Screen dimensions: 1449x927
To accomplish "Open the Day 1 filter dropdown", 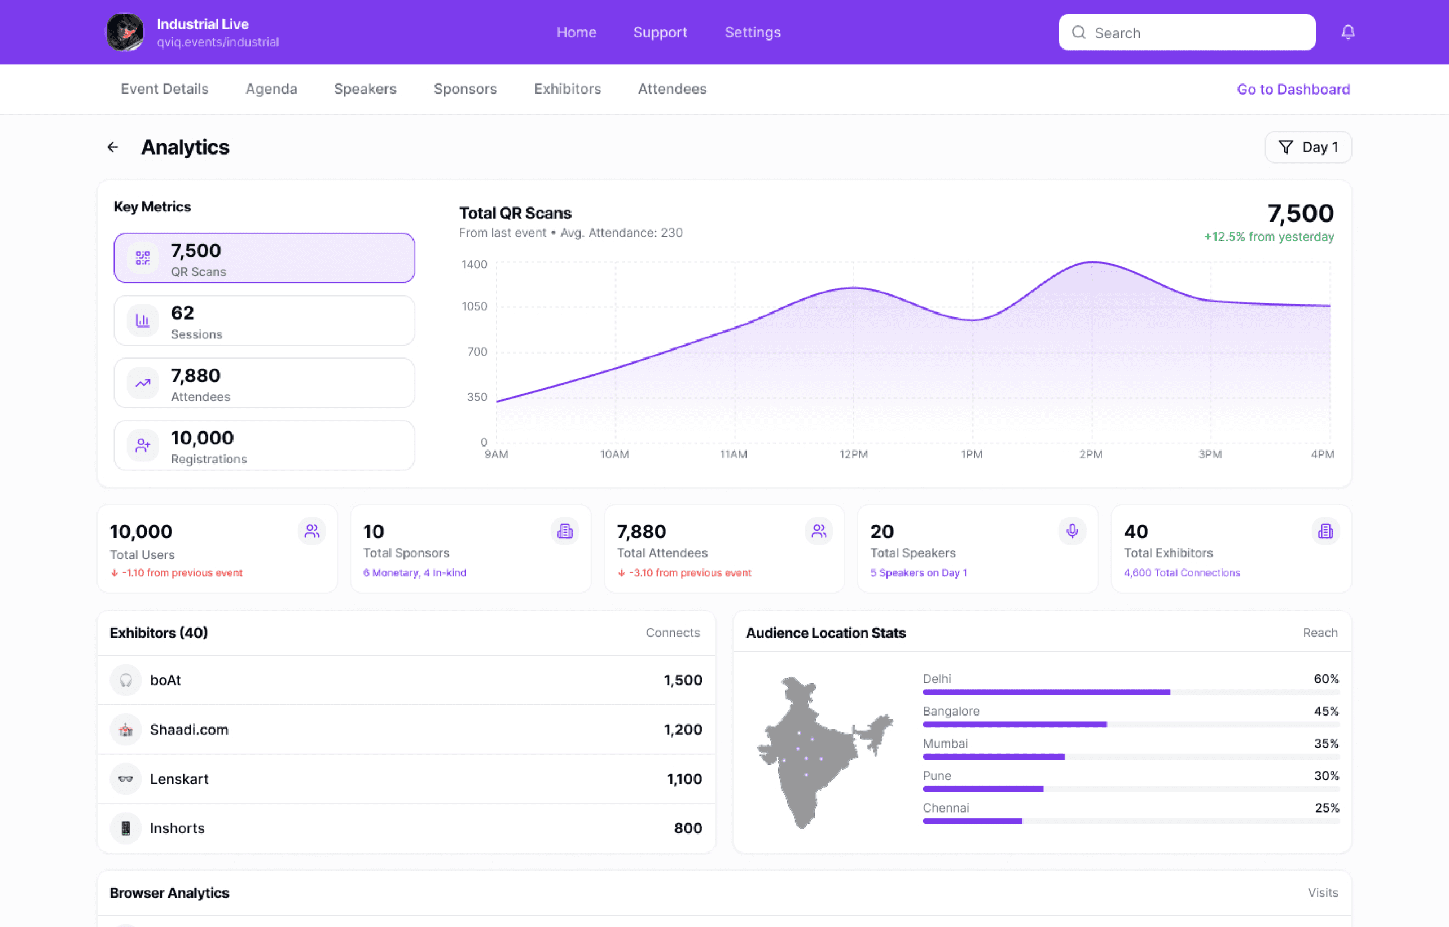I will point(1308,148).
